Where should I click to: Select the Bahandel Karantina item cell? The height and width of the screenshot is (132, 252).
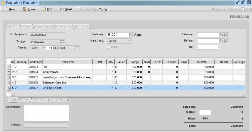(x=68, y=82)
